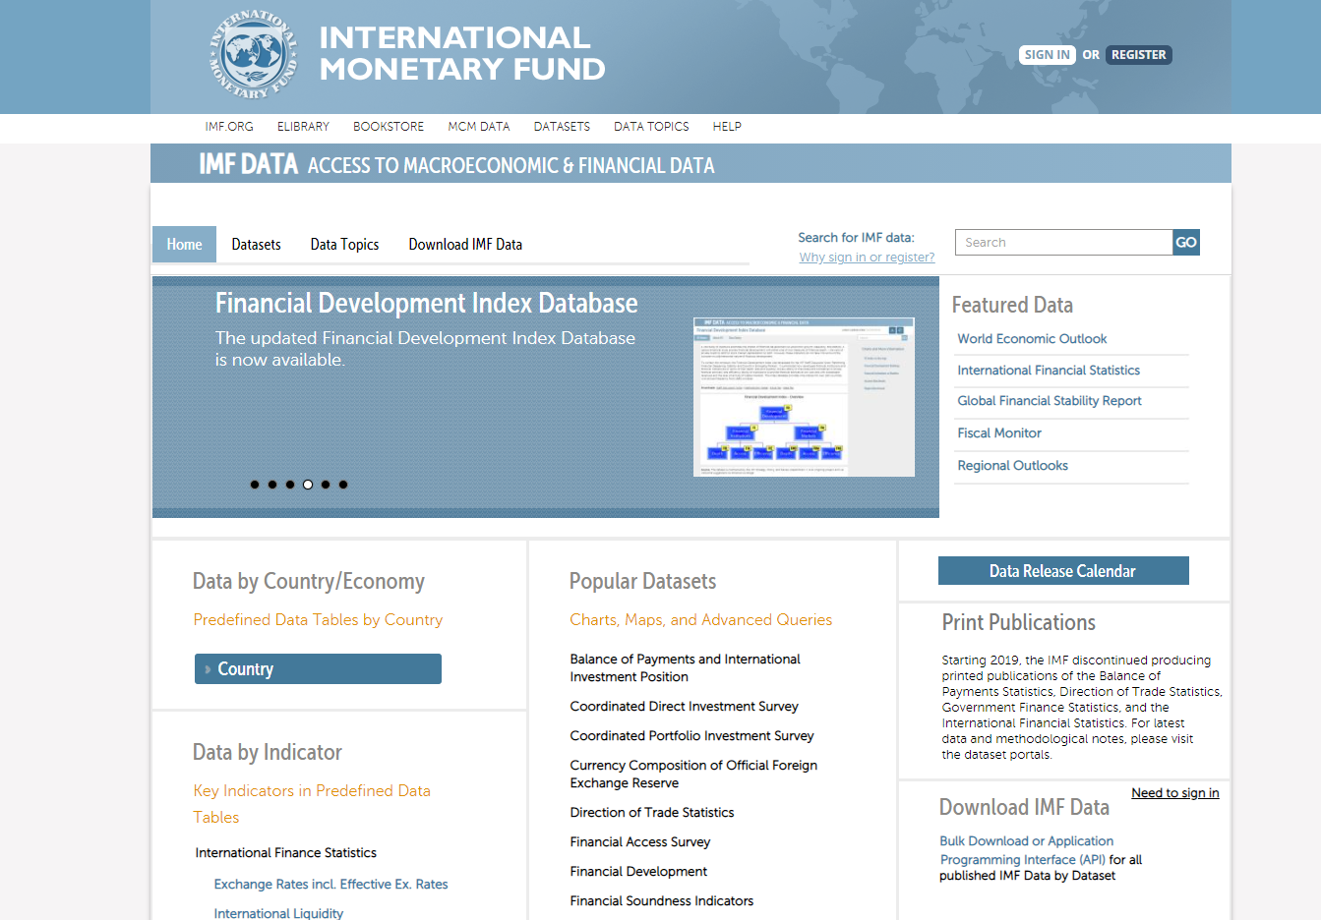This screenshot has width=1321, height=920.
Task: Click the REGISTER button
Action: click(1139, 55)
